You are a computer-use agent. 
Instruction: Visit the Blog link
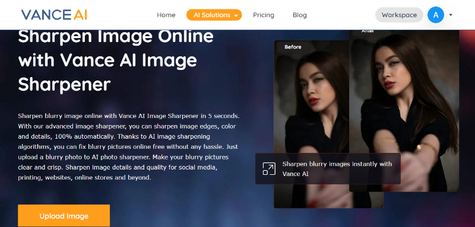point(300,15)
